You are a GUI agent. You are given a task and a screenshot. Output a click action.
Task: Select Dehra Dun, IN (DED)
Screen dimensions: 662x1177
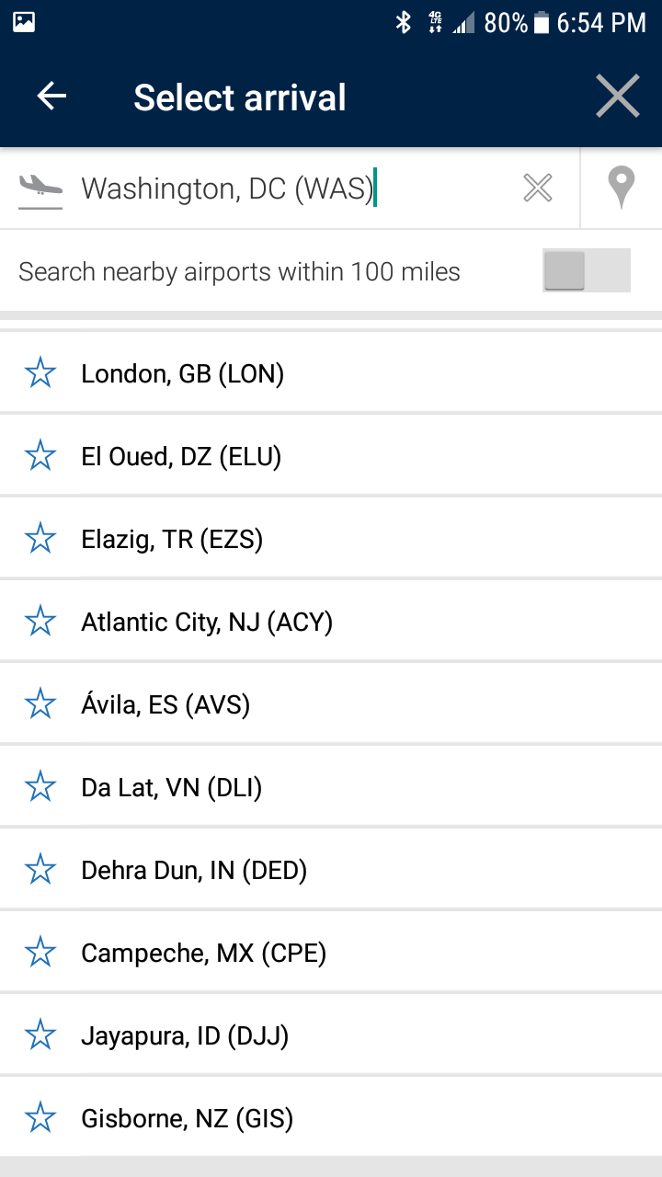[x=331, y=870]
